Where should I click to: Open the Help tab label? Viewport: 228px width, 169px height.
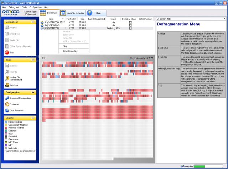pyautogui.click(x=98, y=13)
